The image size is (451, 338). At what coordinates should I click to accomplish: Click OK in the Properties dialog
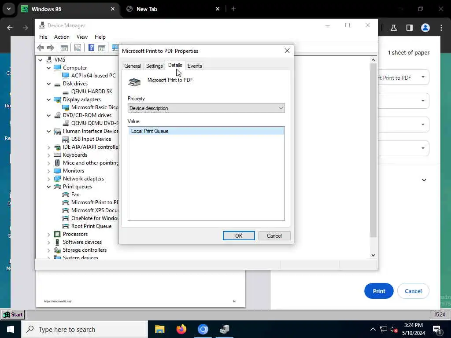tap(238, 236)
